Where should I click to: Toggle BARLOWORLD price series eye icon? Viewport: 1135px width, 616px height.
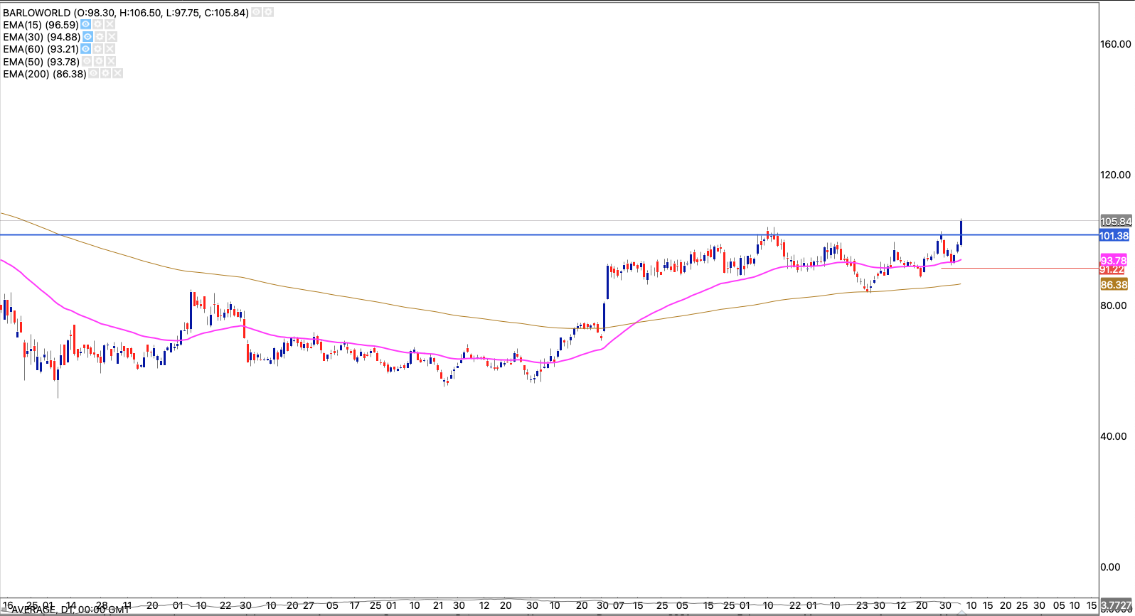[x=256, y=13]
